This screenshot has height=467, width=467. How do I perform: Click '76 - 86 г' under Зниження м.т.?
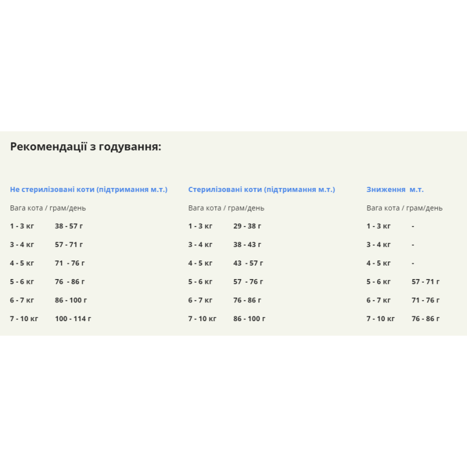[426, 319]
